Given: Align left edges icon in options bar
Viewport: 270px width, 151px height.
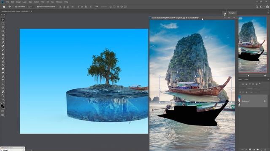Looking at the screenshot, I should point(60,7).
